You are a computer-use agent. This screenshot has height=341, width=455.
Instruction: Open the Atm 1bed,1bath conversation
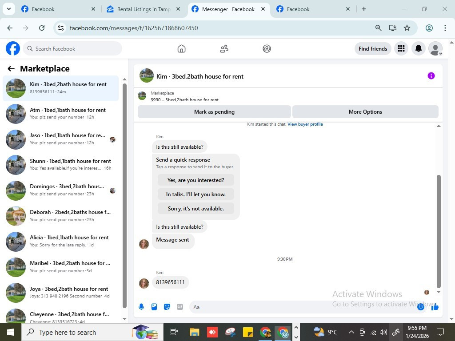pyautogui.click(x=60, y=114)
